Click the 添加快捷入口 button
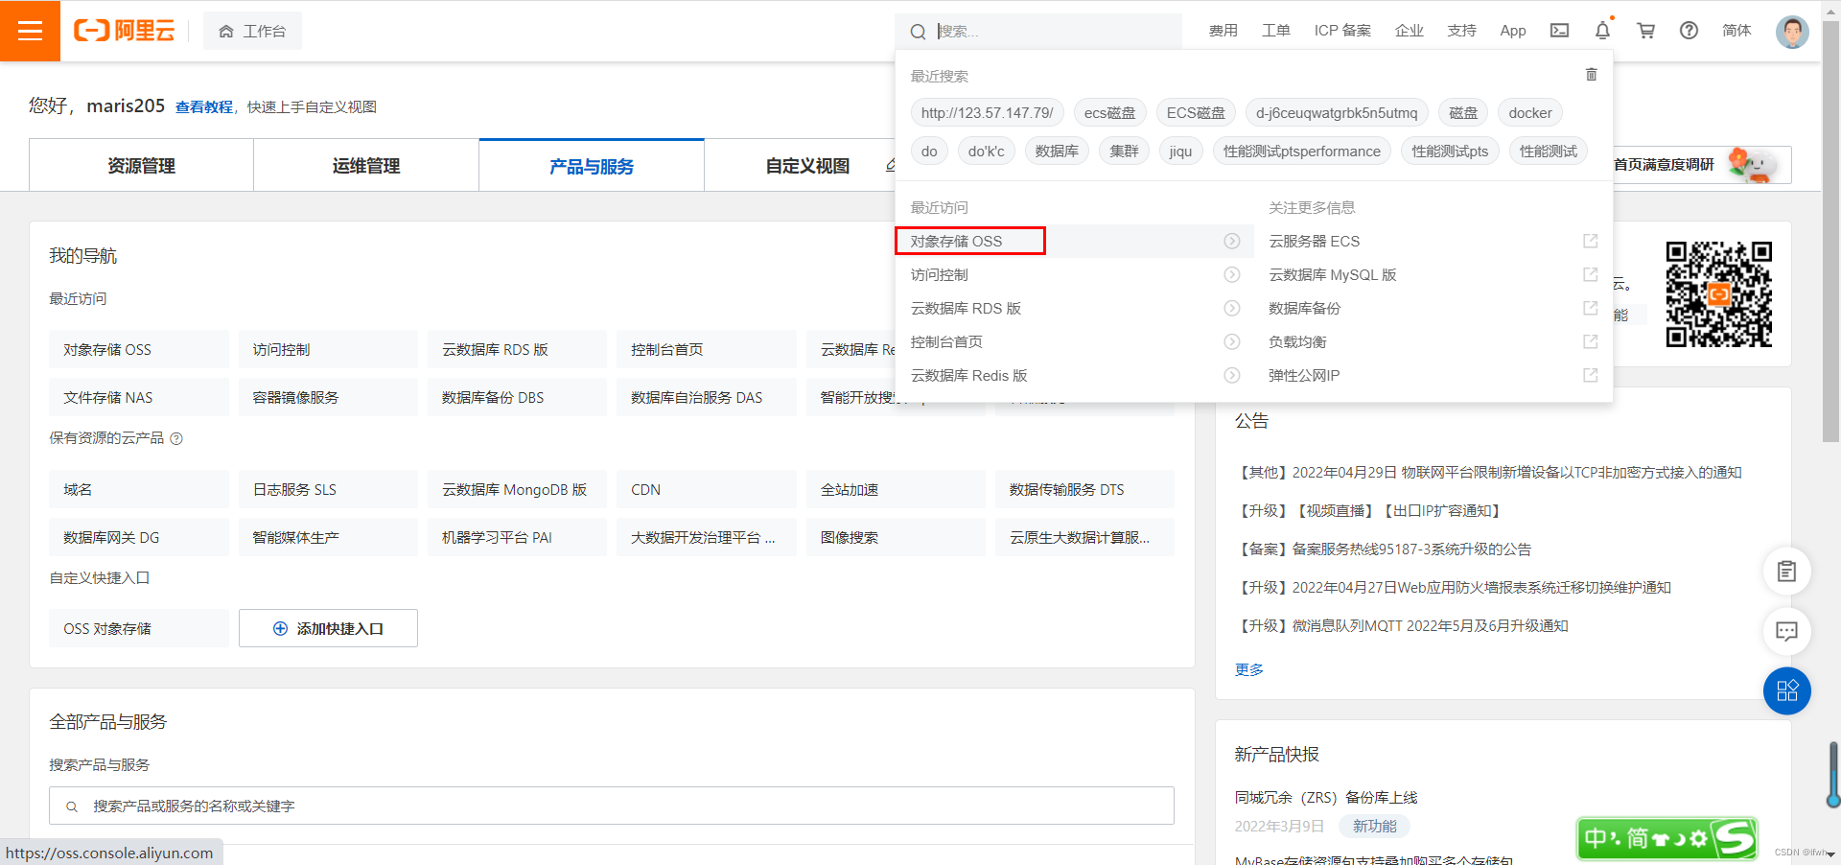 [x=328, y=628]
